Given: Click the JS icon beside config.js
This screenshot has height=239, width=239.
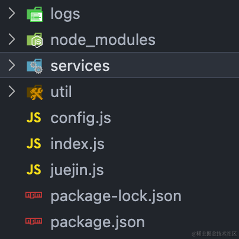Looking at the screenshot, I should click(34, 118).
